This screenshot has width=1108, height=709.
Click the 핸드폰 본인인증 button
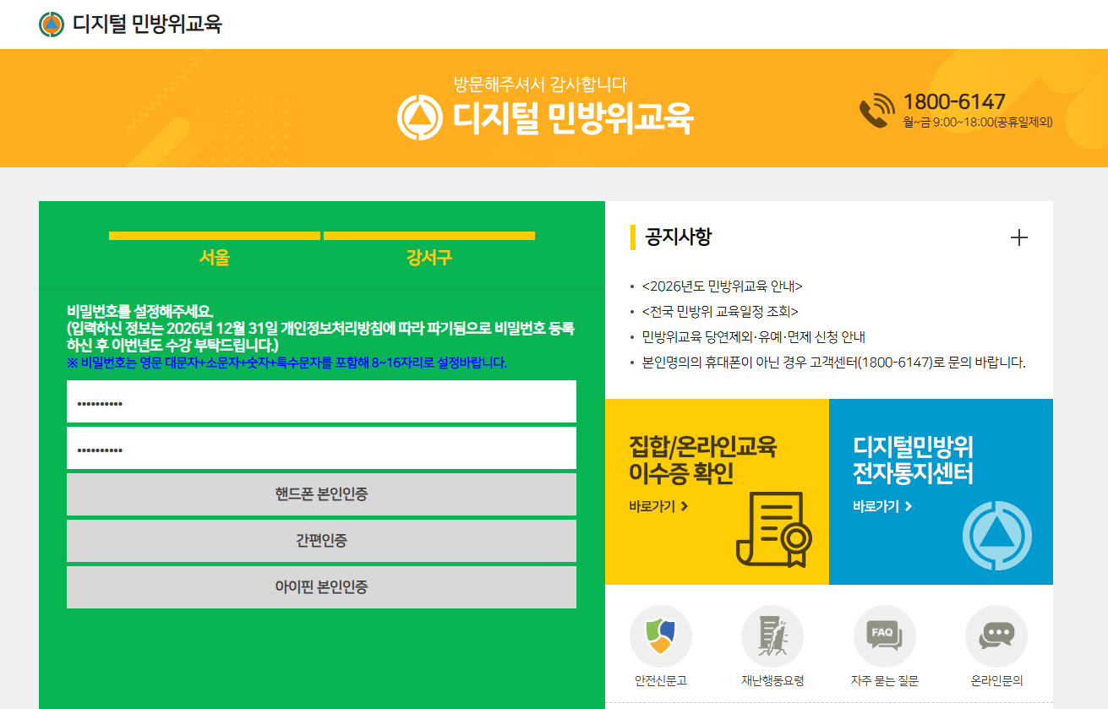322,494
